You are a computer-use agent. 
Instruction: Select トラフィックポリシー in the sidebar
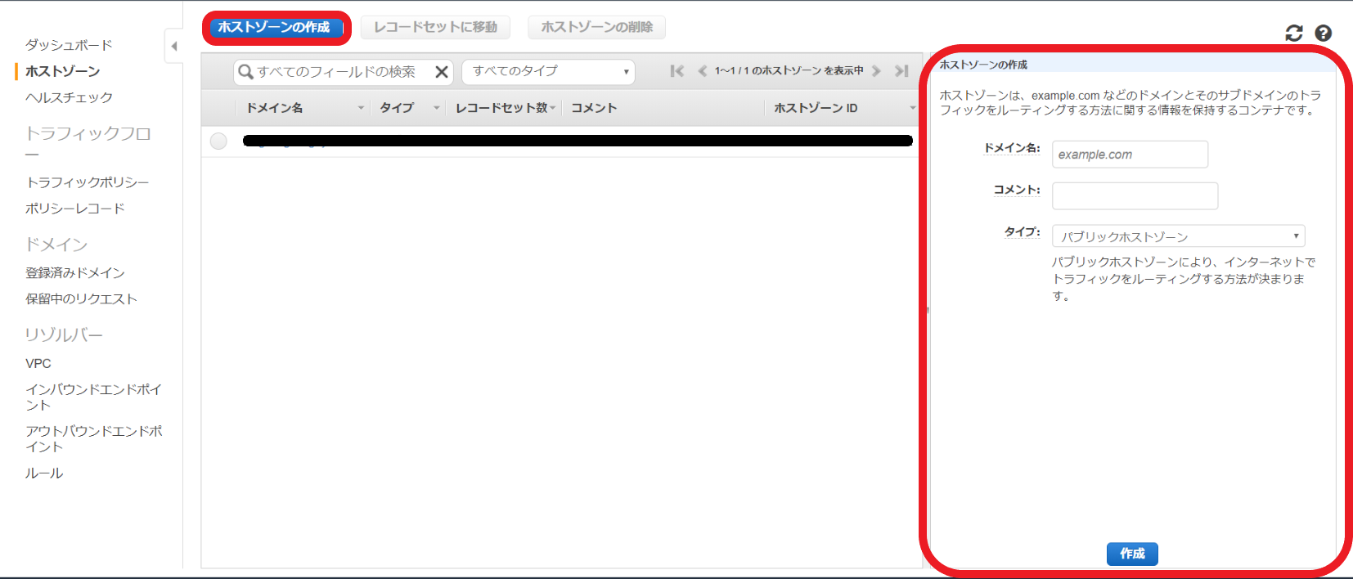tap(87, 182)
